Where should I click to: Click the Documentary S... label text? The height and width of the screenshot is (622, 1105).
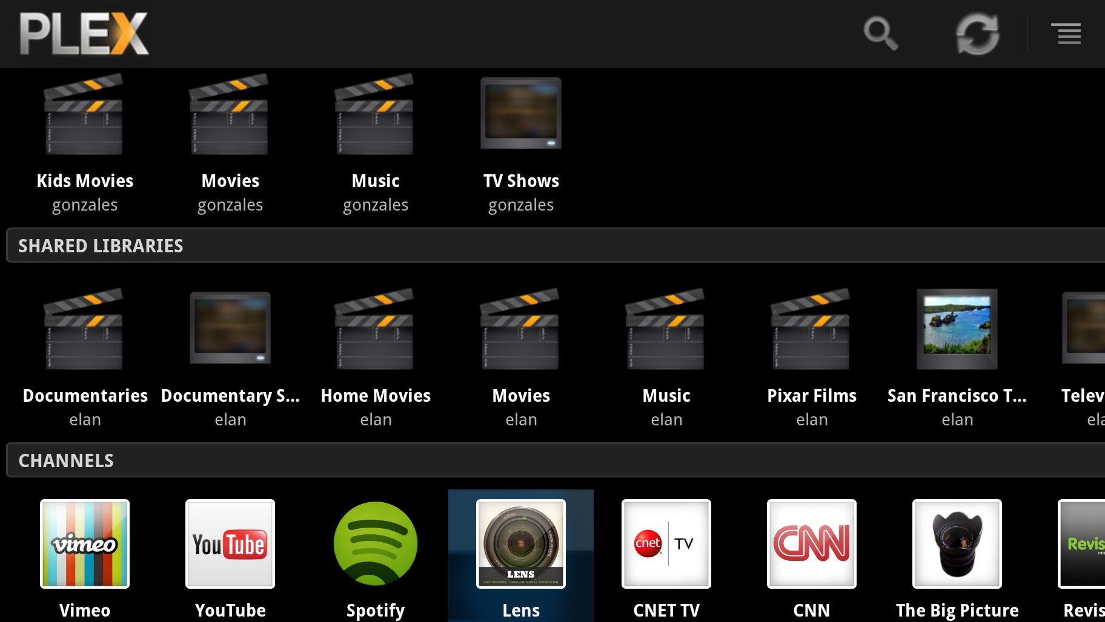tap(230, 396)
